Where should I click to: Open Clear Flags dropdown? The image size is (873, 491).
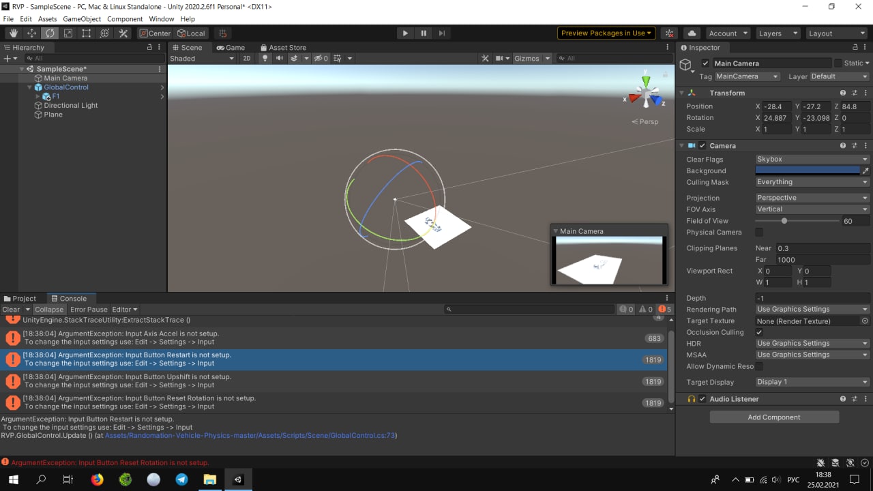812,160
